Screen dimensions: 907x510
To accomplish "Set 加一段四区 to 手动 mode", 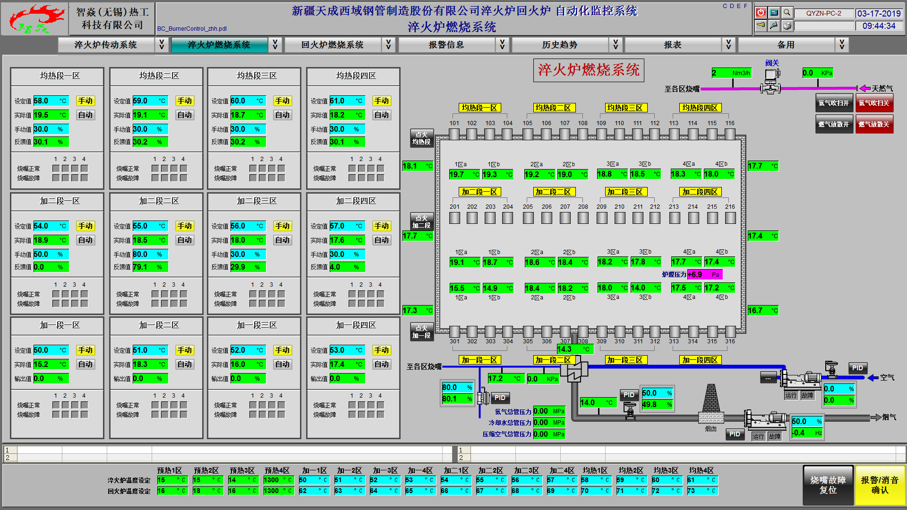I will (382, 350).
